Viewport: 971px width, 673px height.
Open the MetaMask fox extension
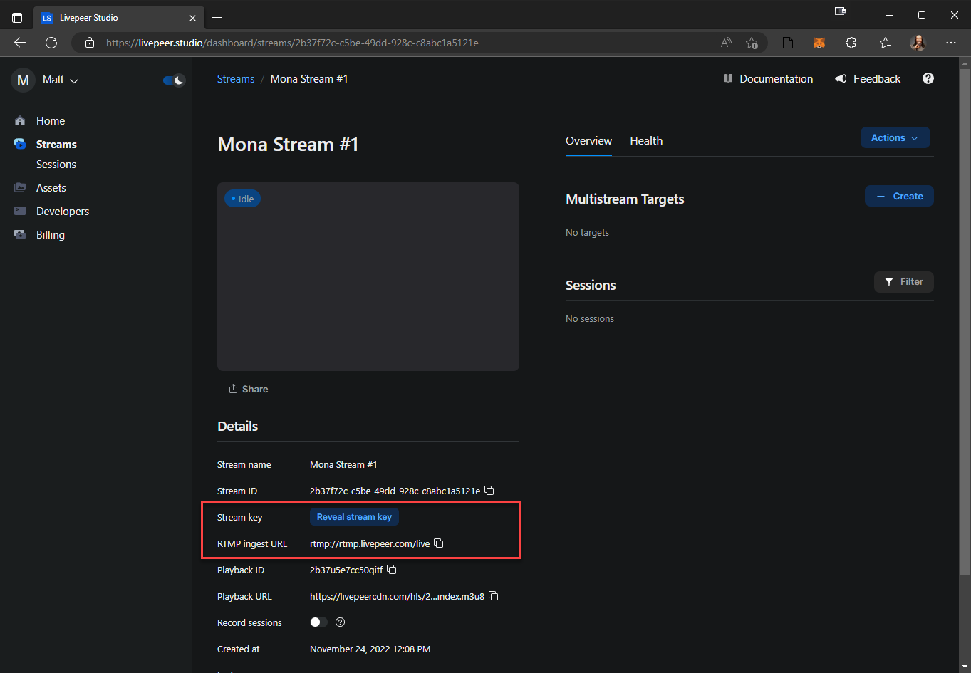819,43
